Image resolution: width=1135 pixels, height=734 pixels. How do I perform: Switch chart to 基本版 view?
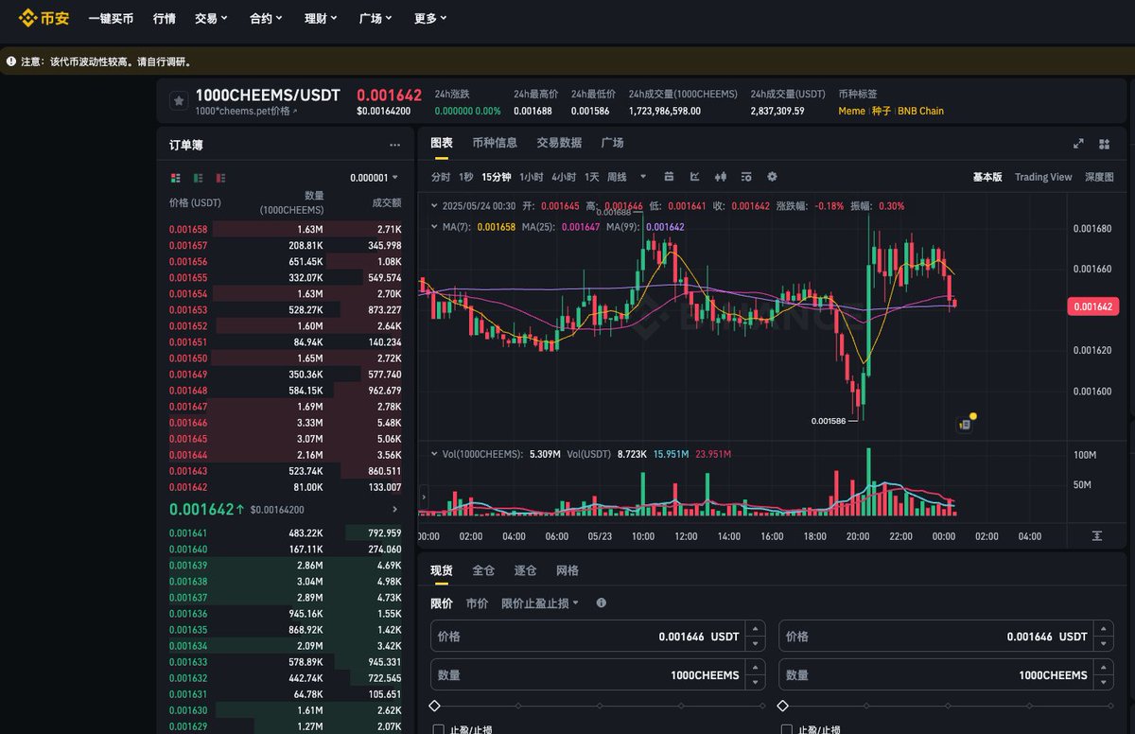987,177
